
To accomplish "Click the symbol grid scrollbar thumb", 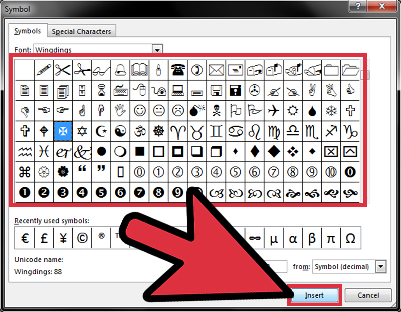I will point(365,75).
